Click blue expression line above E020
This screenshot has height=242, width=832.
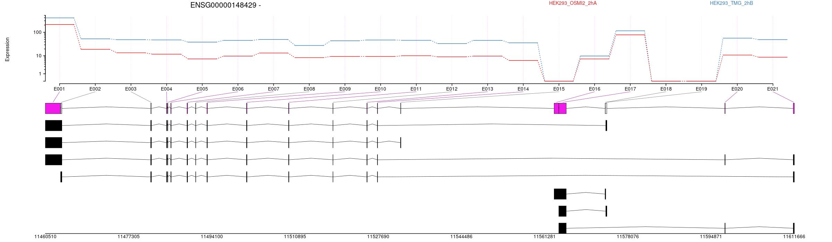737,38
